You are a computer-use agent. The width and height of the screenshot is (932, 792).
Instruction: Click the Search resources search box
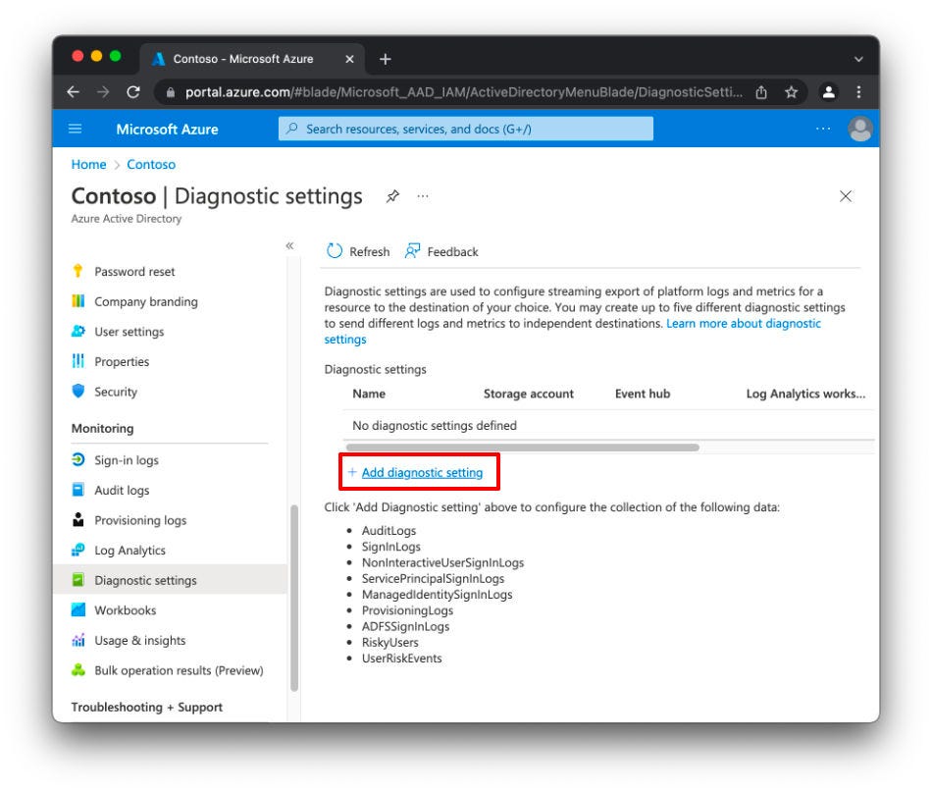pos(465,129)
